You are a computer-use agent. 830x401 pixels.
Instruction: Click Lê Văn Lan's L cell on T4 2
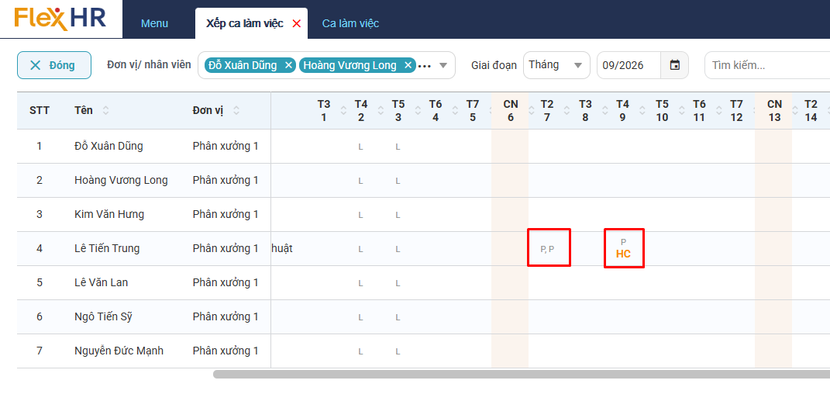[360, 283]
